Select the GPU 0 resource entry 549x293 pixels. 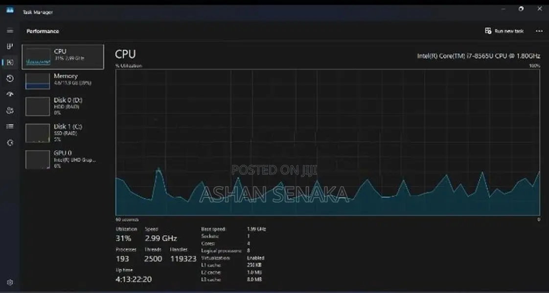click(x=63, y=159)
